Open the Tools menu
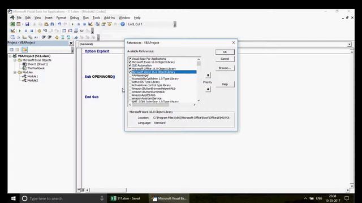This screenshot has height=203, width=362. click(x=96, y=17)
